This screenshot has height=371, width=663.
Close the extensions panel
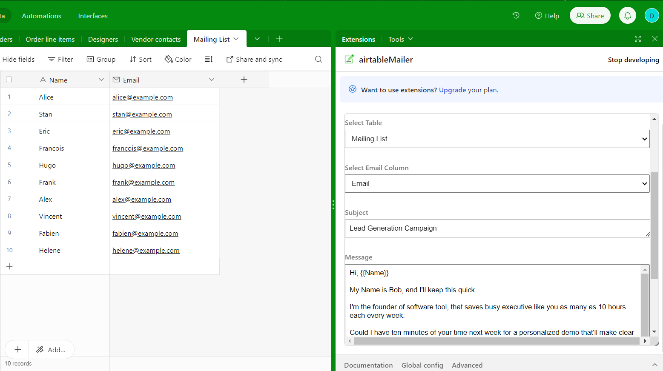[x=655, y=39]
